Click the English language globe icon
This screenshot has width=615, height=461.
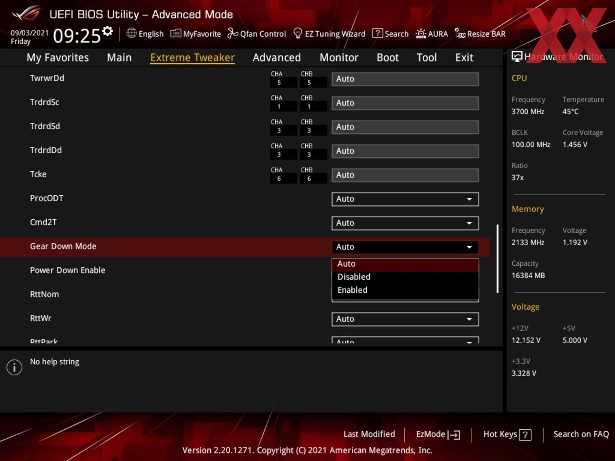[x=131, y=33]
